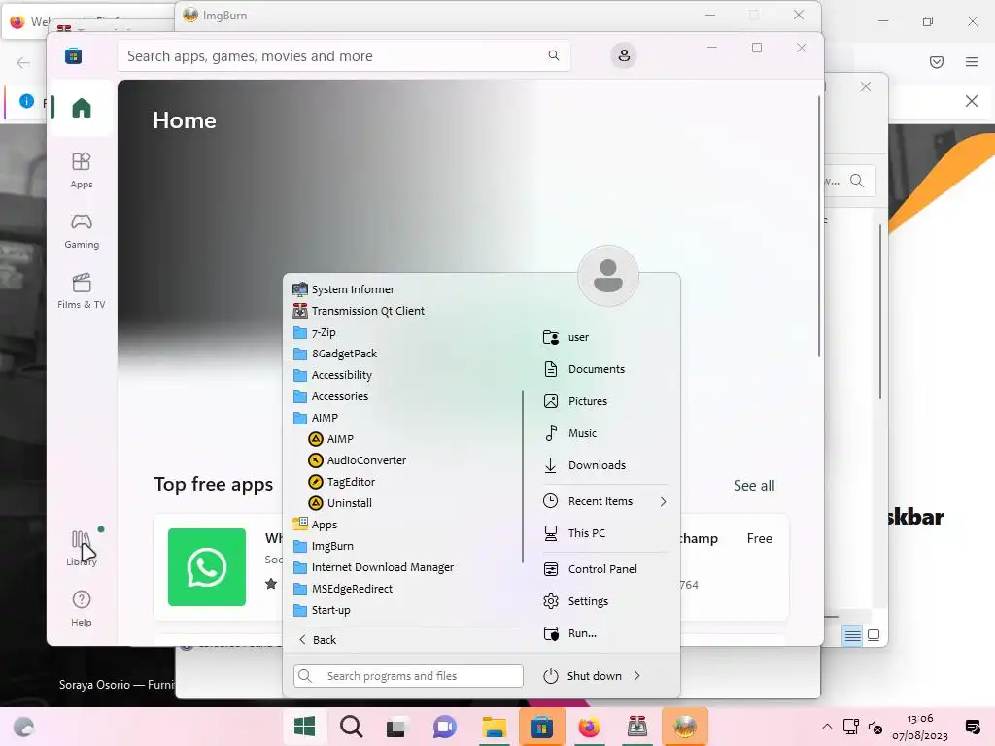Go Back in the start menu
The height and width of the screenshot is (746, 995).
[x=318, y=639]
